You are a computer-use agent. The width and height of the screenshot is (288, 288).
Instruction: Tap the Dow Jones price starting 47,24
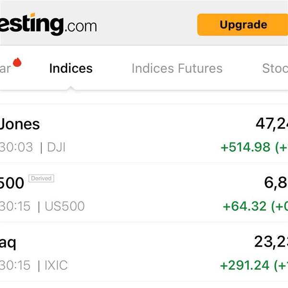[271, 124]
